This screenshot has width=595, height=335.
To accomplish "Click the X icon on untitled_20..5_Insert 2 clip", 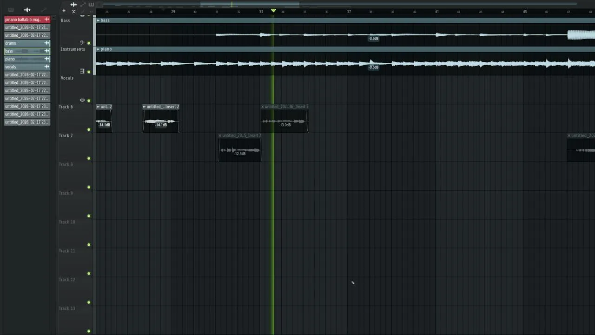I will click(220, 135).
